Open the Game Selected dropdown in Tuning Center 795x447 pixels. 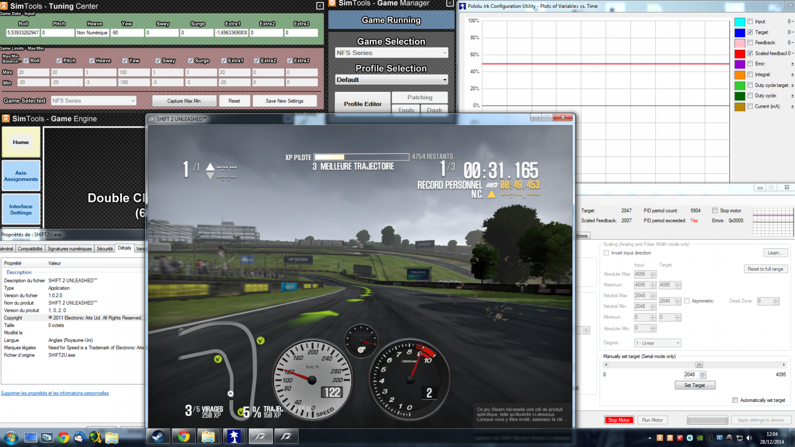pos(93,101)
